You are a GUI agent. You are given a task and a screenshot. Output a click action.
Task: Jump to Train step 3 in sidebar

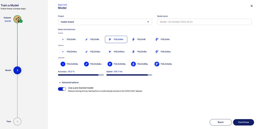coord(17,121)
